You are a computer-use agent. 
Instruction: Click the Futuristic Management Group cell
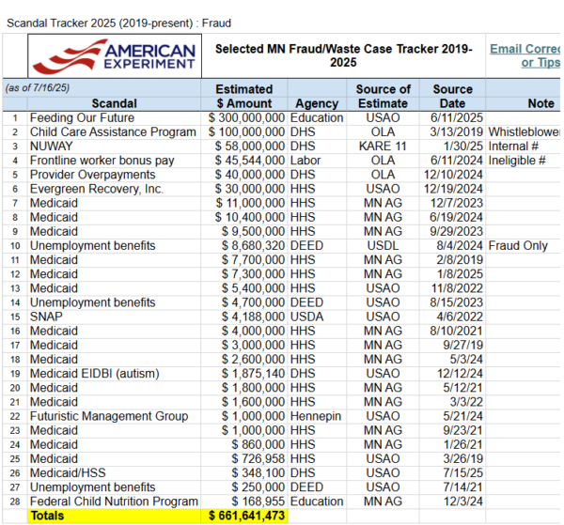(114, 416)
